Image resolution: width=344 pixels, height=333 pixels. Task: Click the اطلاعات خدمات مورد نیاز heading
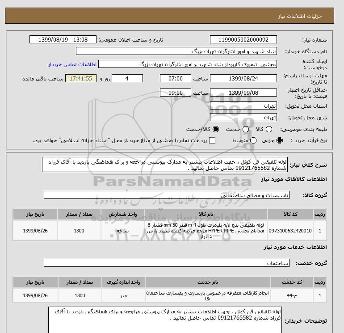pyautogui.click(x=295, y=247)
